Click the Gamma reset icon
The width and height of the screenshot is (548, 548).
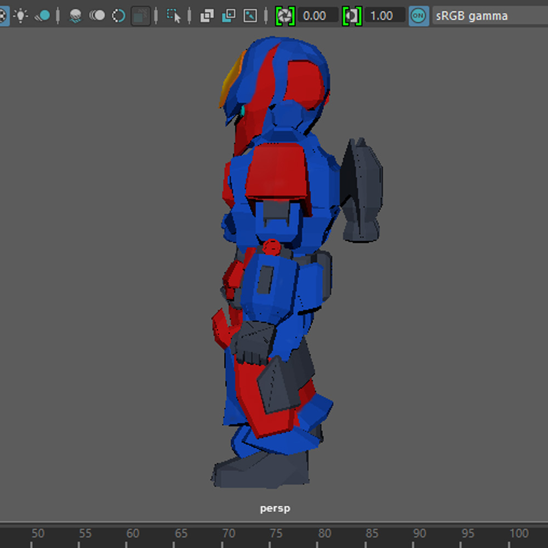[x=351, y=16]
